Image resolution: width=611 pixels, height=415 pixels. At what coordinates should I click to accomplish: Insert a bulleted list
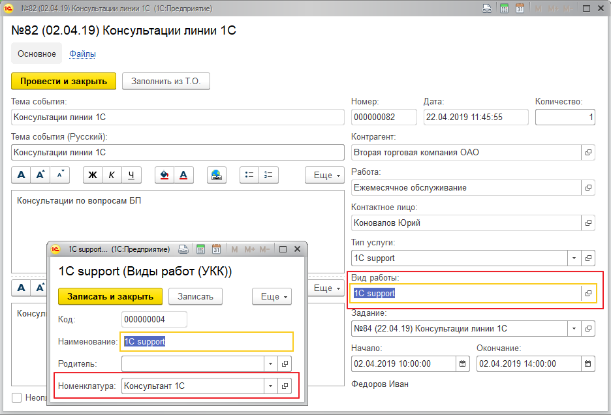pos(249,176)
